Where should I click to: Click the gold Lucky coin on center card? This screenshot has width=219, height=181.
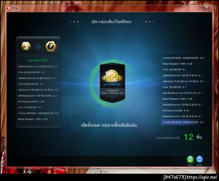[112, 76]
